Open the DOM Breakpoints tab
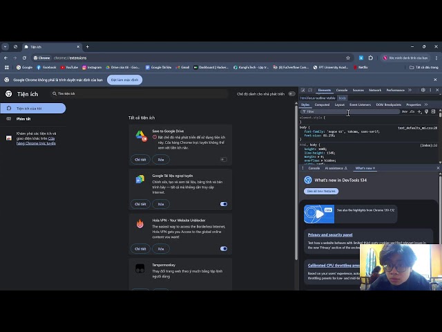The image size is (442, 332). pos(388,104)
